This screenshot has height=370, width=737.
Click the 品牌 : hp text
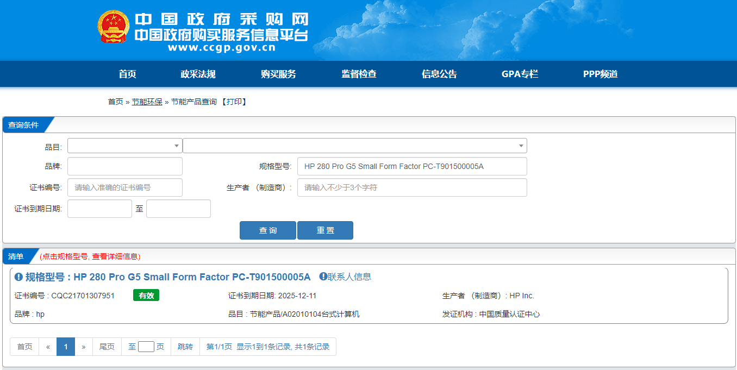pos(29,314)
